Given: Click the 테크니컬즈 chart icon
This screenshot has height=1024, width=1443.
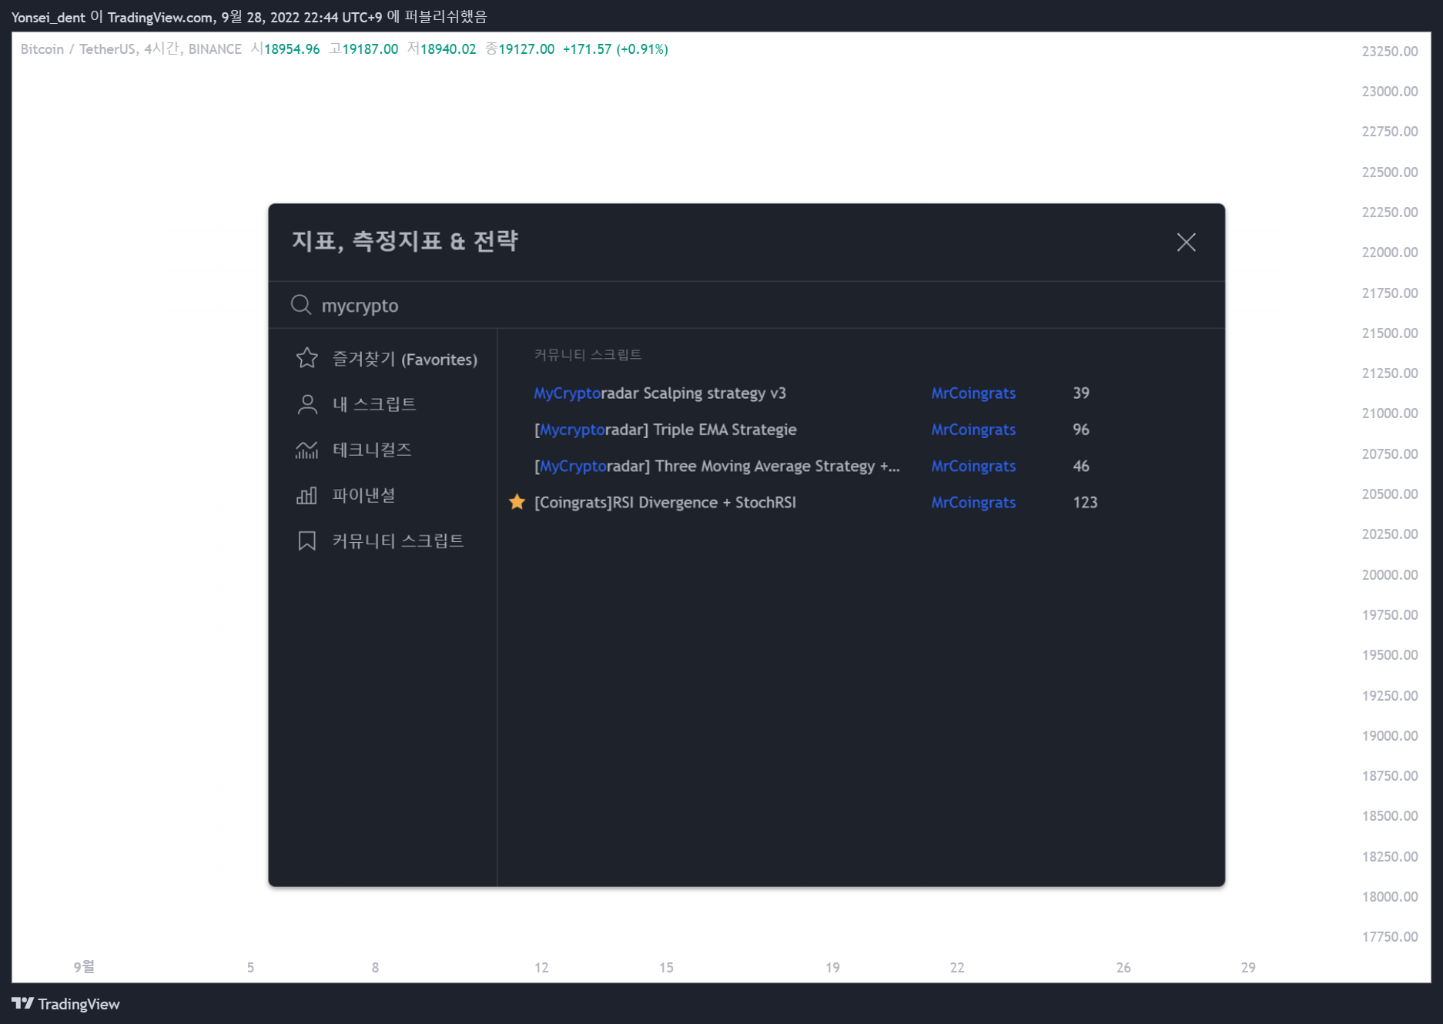Looking at the screenshot, I should (306, 450).
